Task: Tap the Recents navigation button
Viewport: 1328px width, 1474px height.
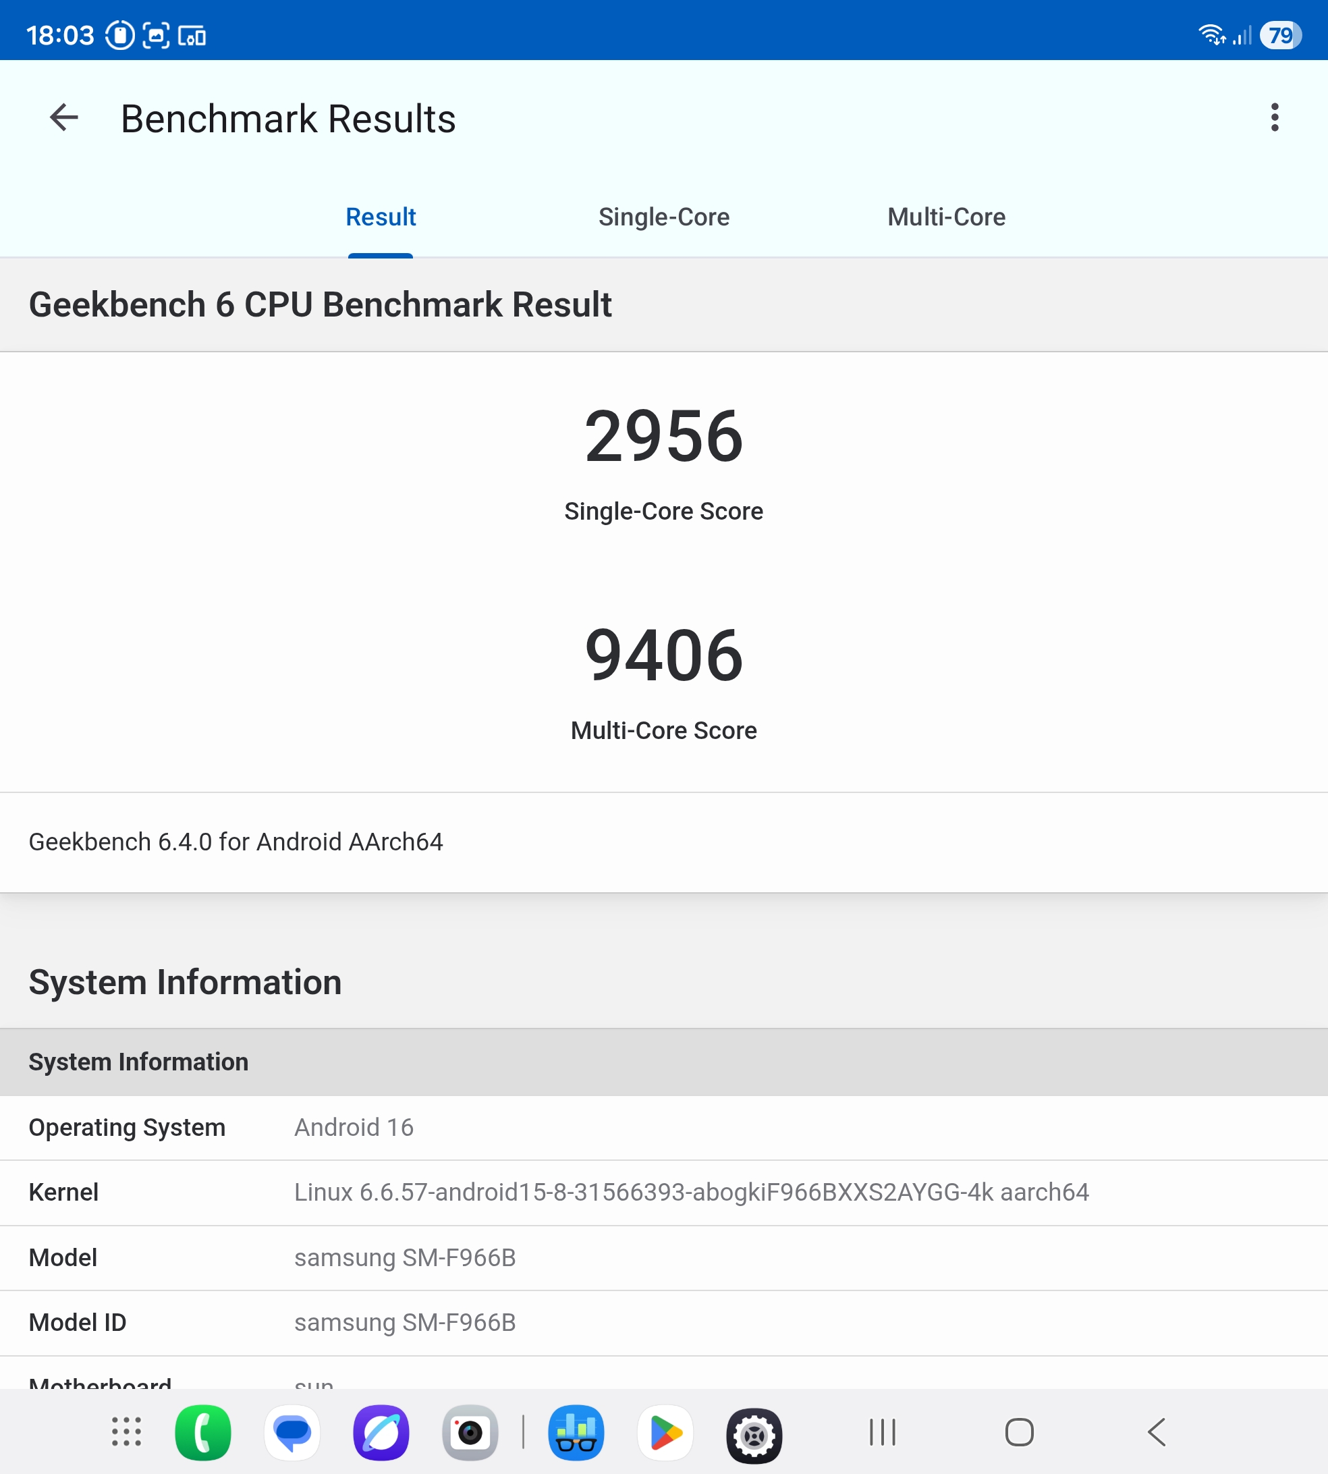Action: point(882,1431)
